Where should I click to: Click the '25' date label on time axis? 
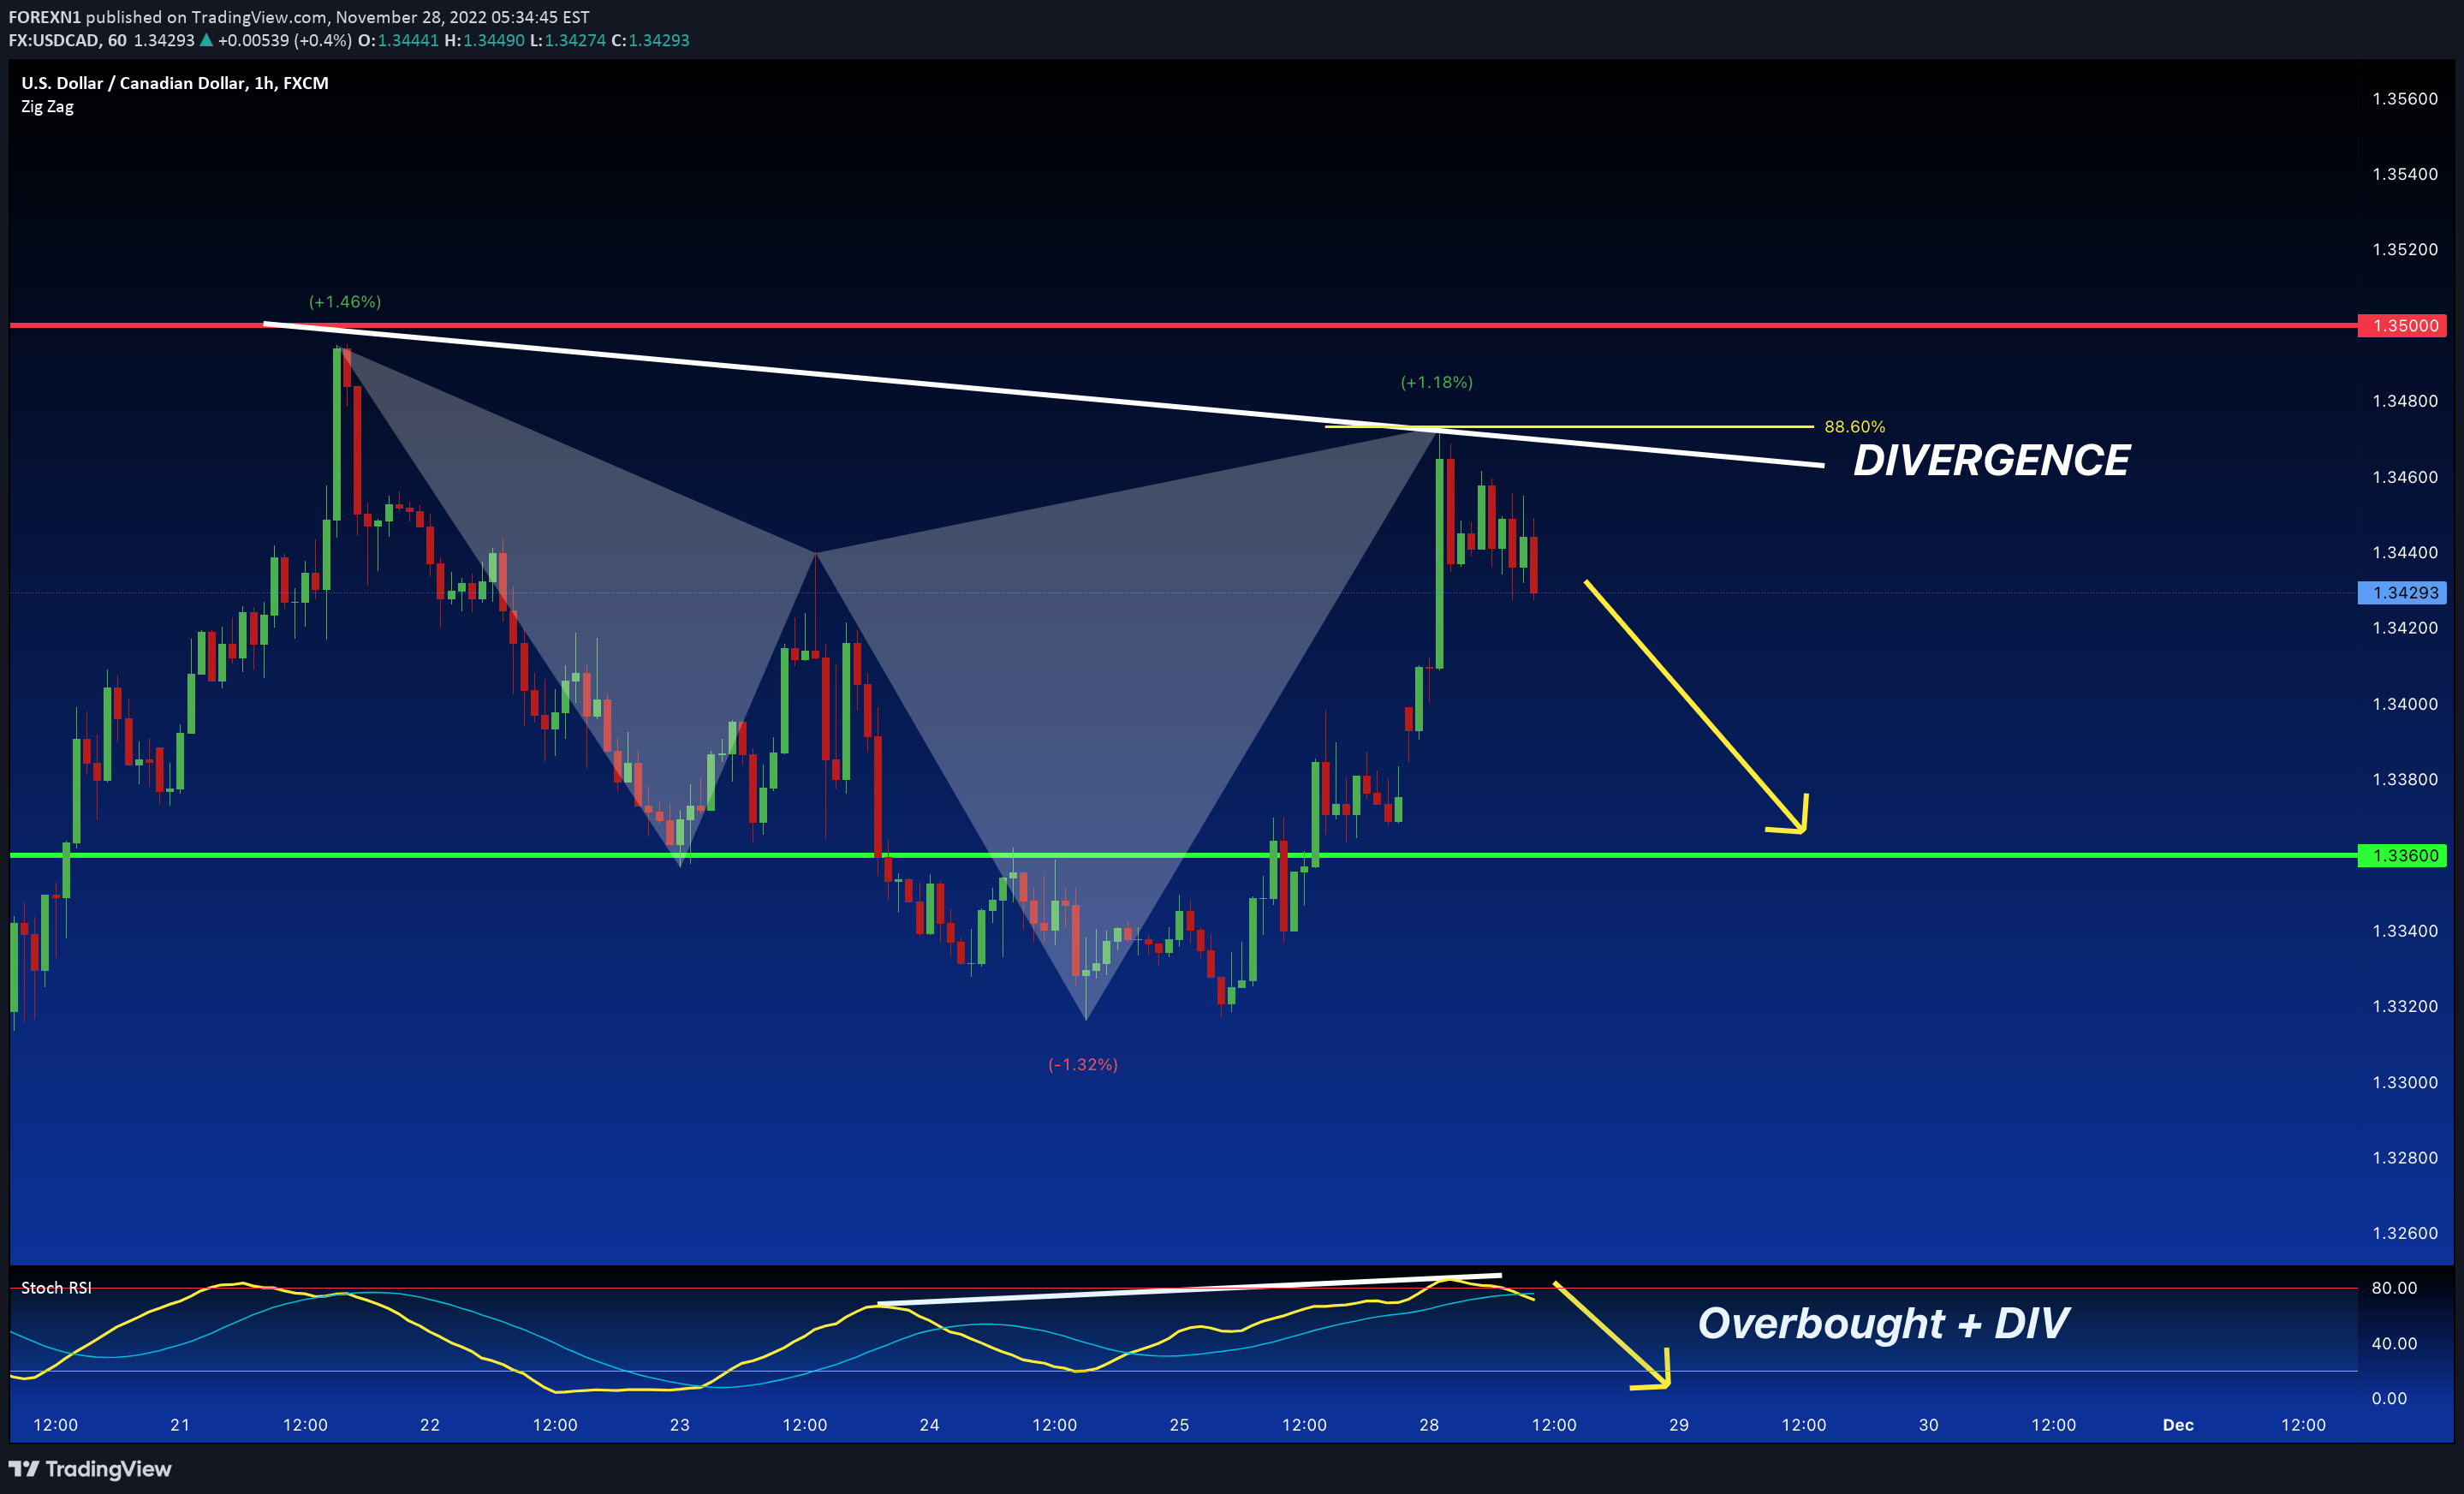click(x=1179, y=1425)
